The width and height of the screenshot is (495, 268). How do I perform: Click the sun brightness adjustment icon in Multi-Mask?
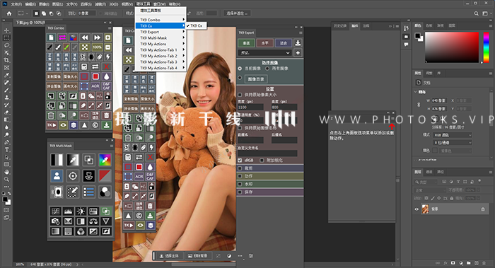tap(81, 211)
